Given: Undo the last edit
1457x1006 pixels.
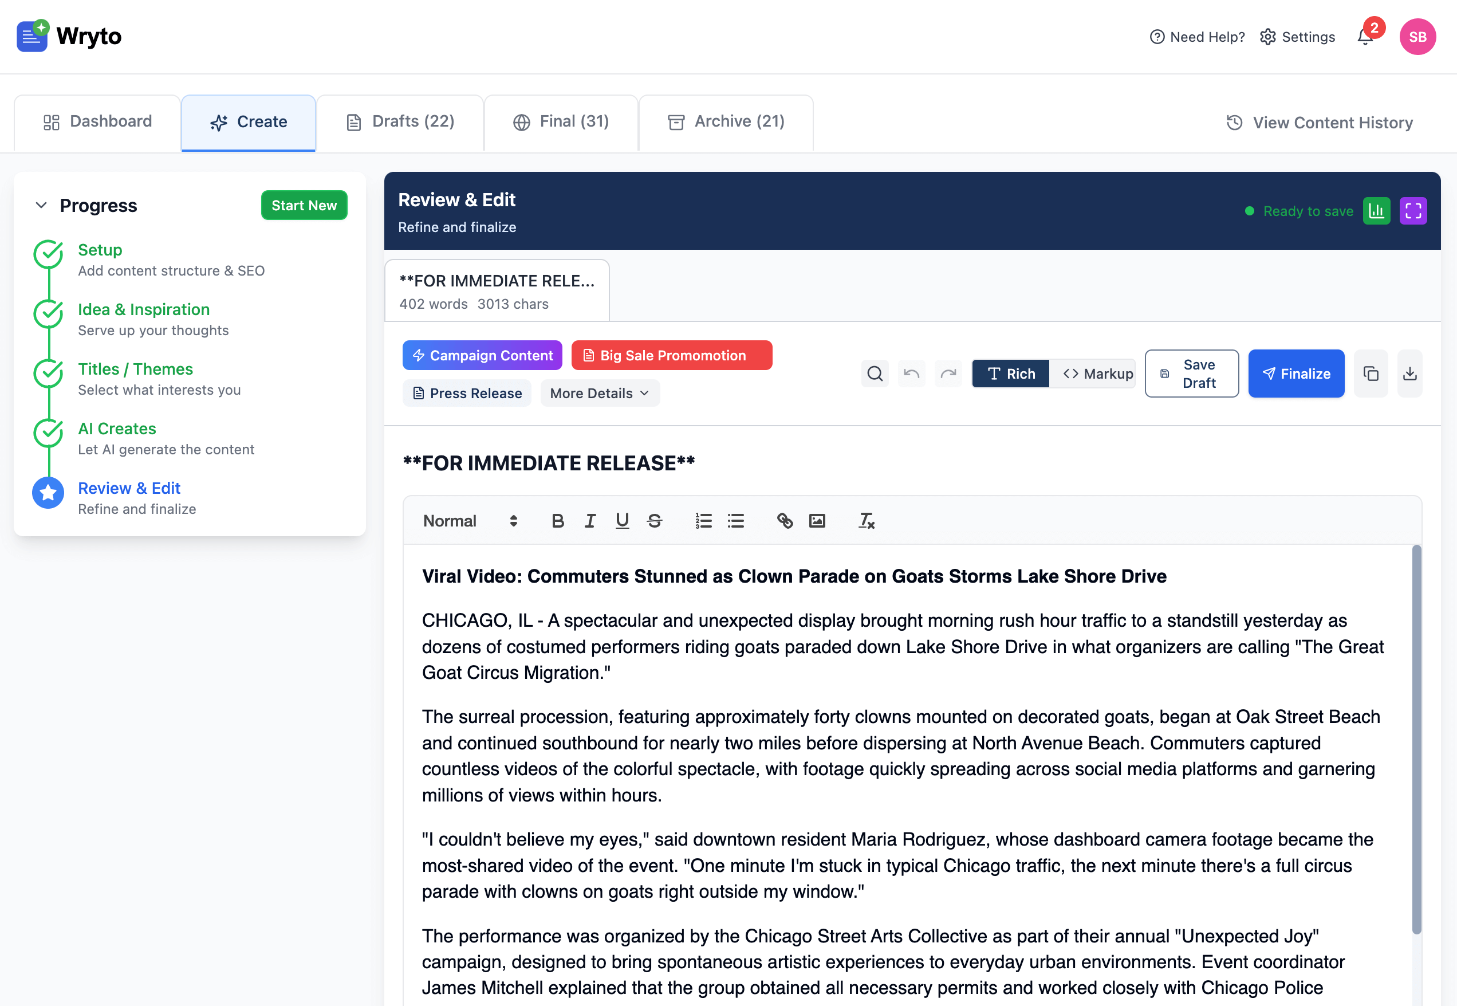Looking at the screenshot, I should (x=911, y=373).
